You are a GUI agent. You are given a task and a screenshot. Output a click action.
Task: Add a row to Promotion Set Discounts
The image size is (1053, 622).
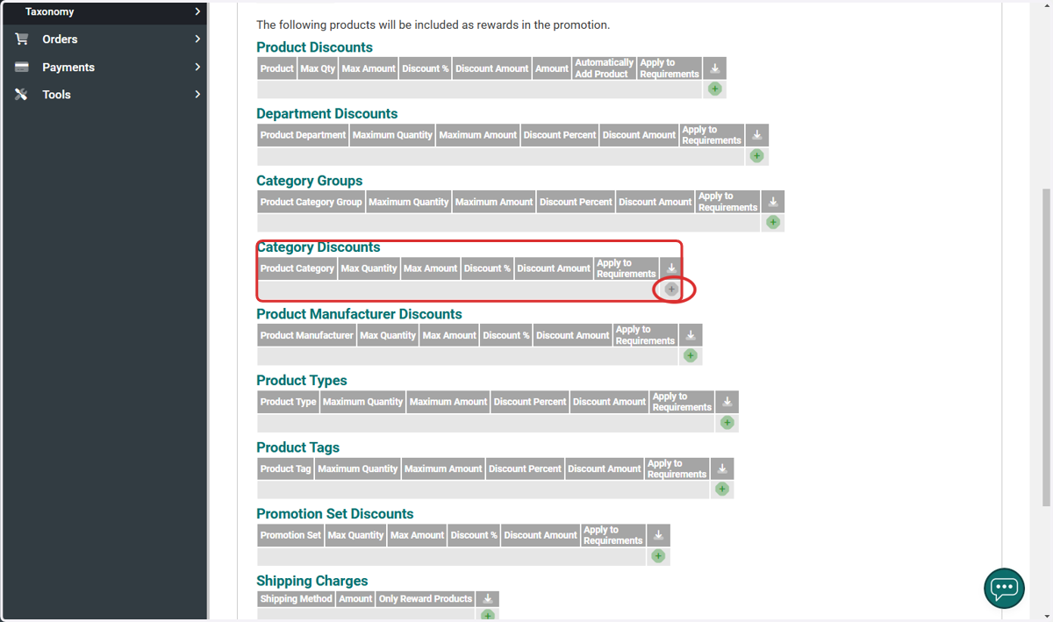[x=658, y=555]
